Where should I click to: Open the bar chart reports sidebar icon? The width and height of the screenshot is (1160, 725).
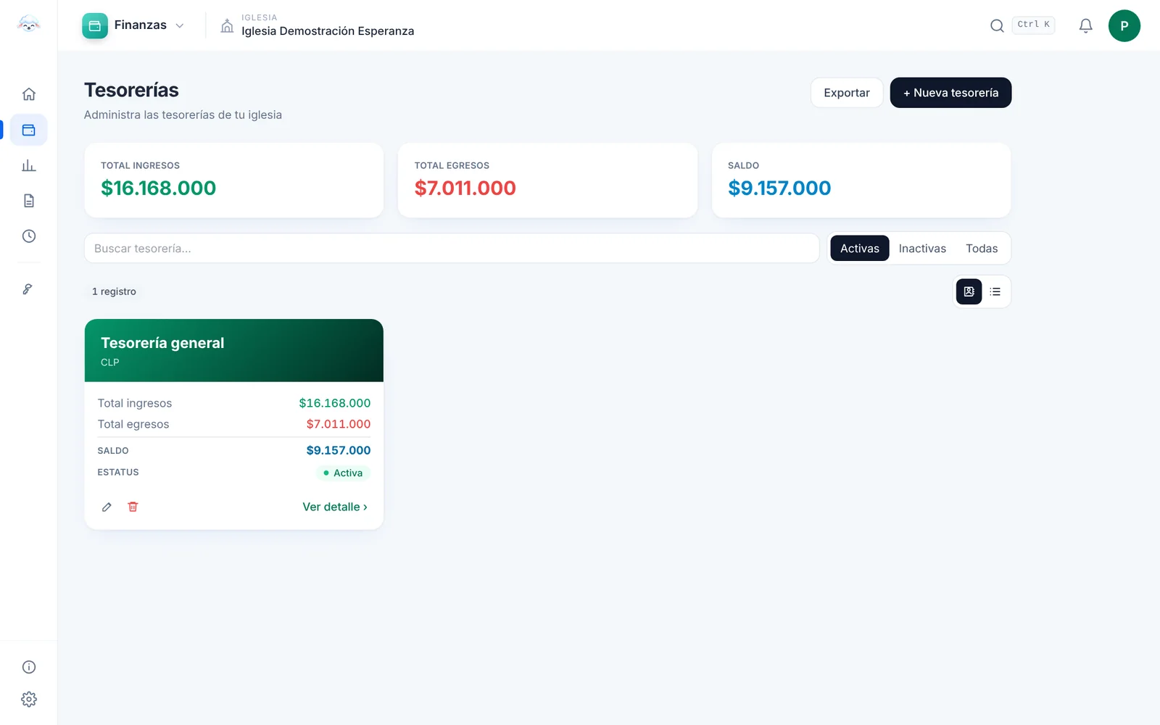[x=29, y=165]
